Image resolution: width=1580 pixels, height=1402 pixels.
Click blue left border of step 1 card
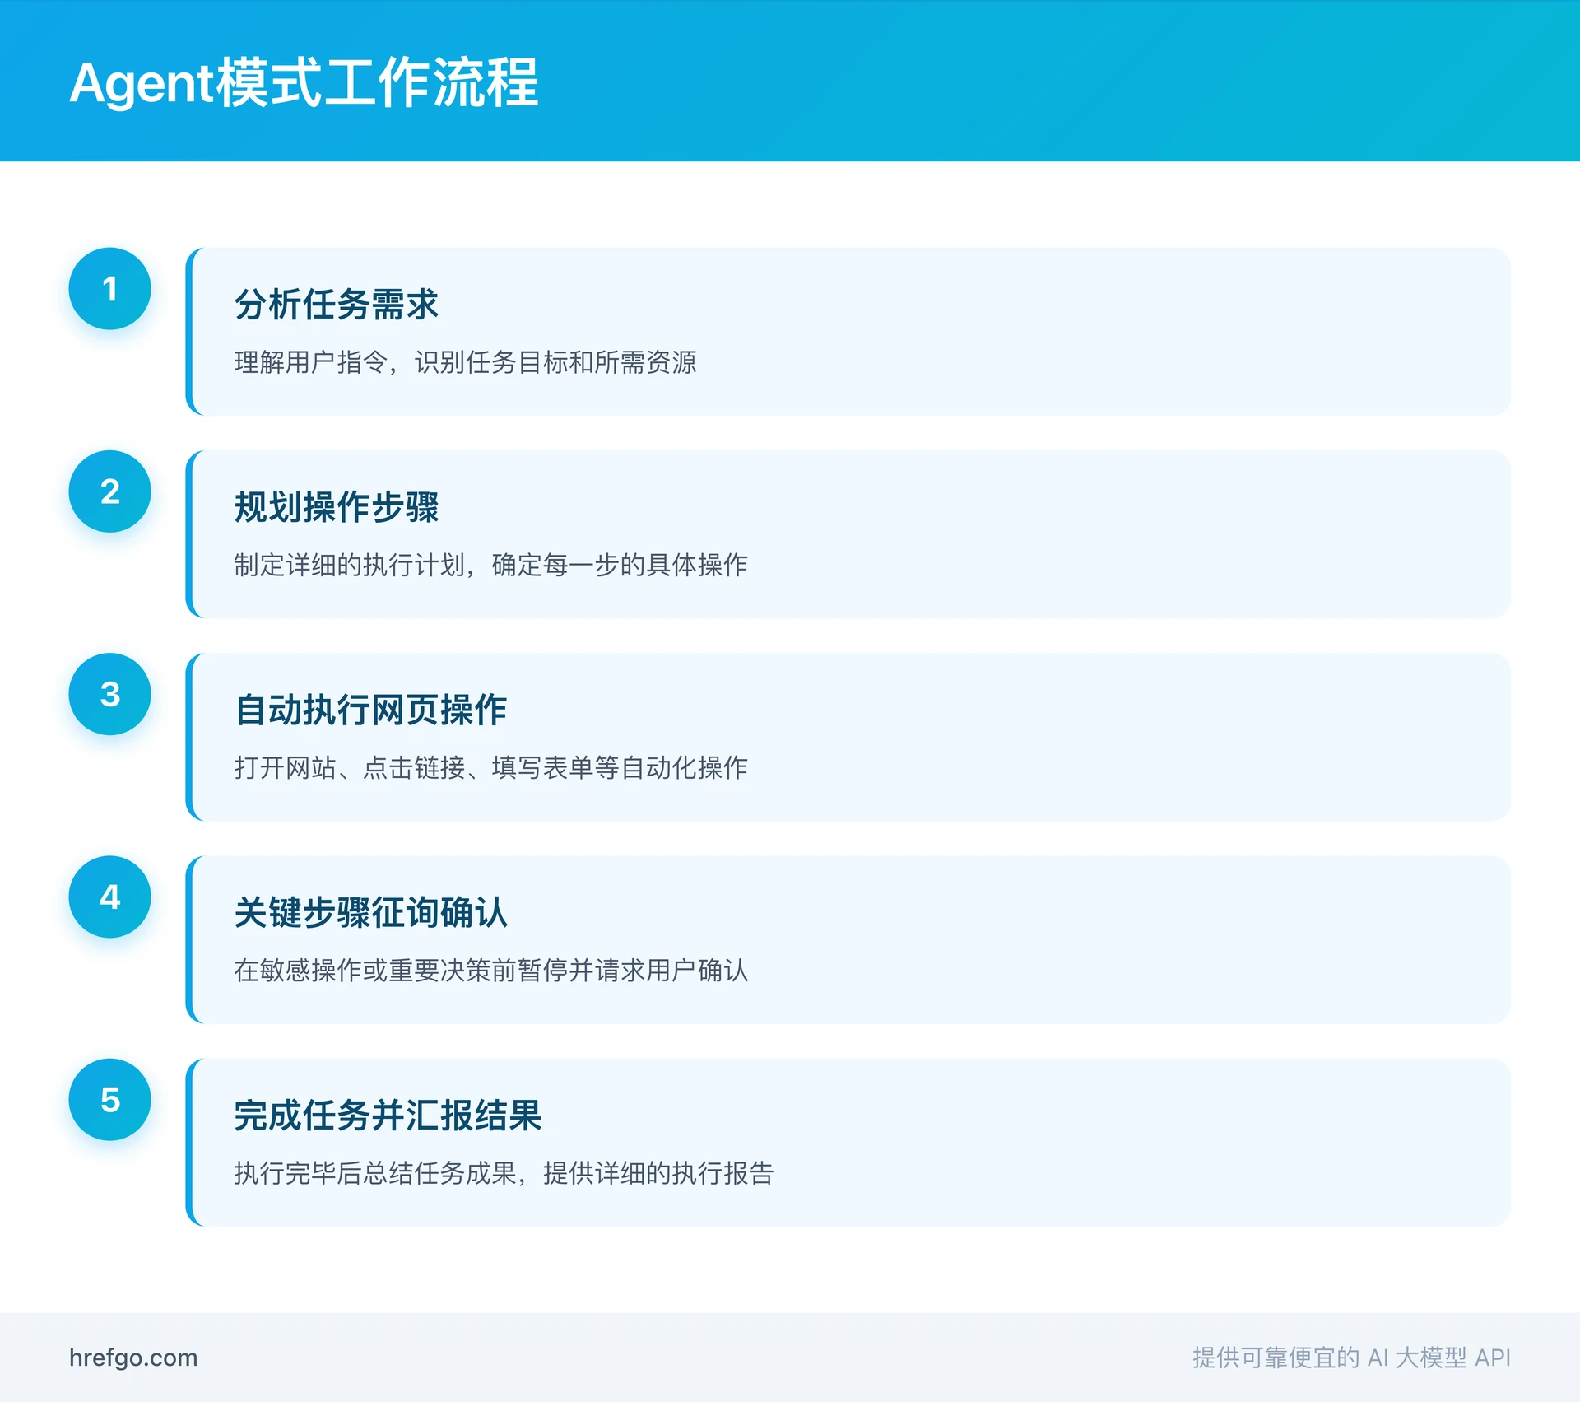[x=189, y=332]
